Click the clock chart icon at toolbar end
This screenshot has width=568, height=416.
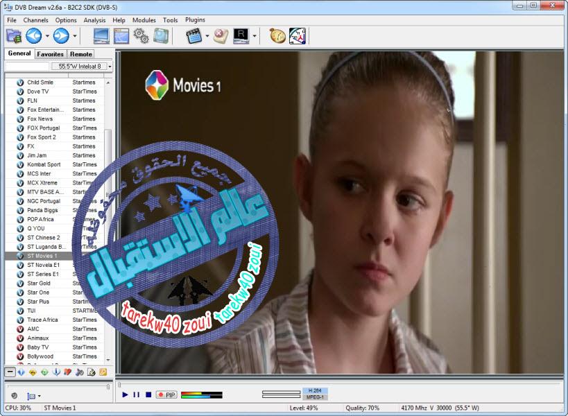[298, 36]
